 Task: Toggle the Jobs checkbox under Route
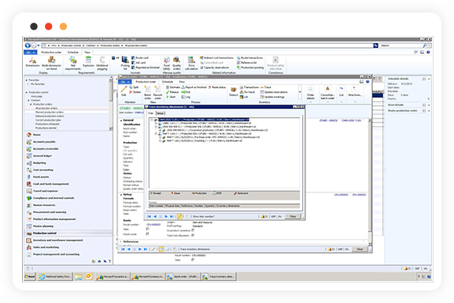147,229
